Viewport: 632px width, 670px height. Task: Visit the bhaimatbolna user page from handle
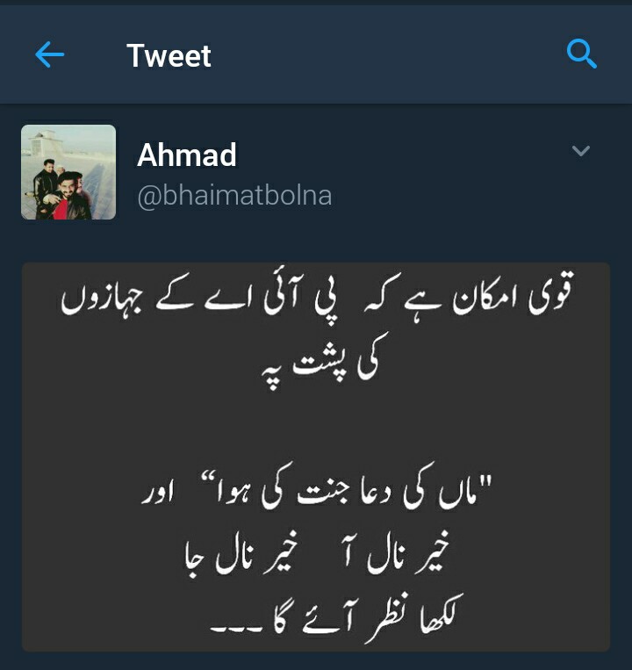[234, 196]
